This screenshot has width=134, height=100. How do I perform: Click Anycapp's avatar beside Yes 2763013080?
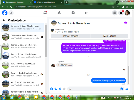[x=53, y=66]
